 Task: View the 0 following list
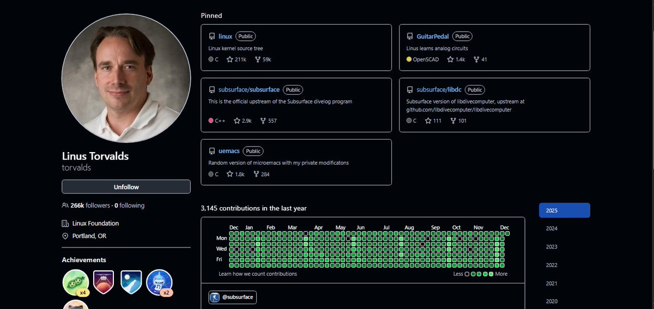(129, 205)
